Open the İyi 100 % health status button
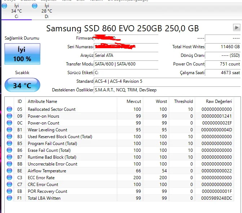The image size is (242, 213). (22, 54)
